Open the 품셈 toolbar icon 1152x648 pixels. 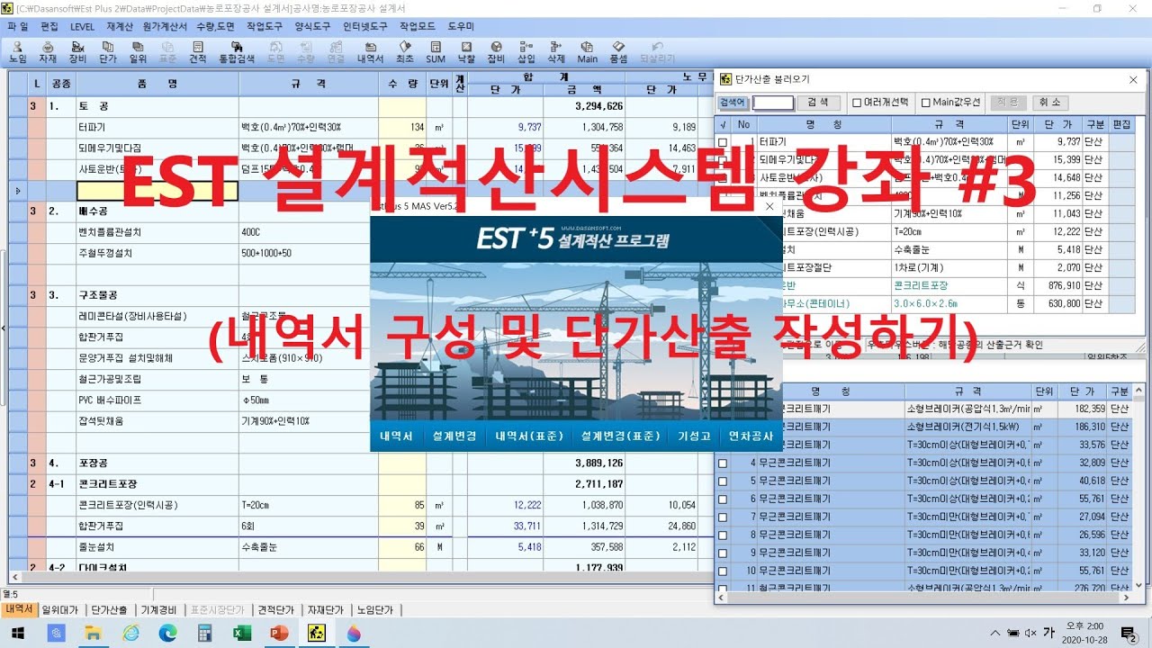[x=618, y=51]
